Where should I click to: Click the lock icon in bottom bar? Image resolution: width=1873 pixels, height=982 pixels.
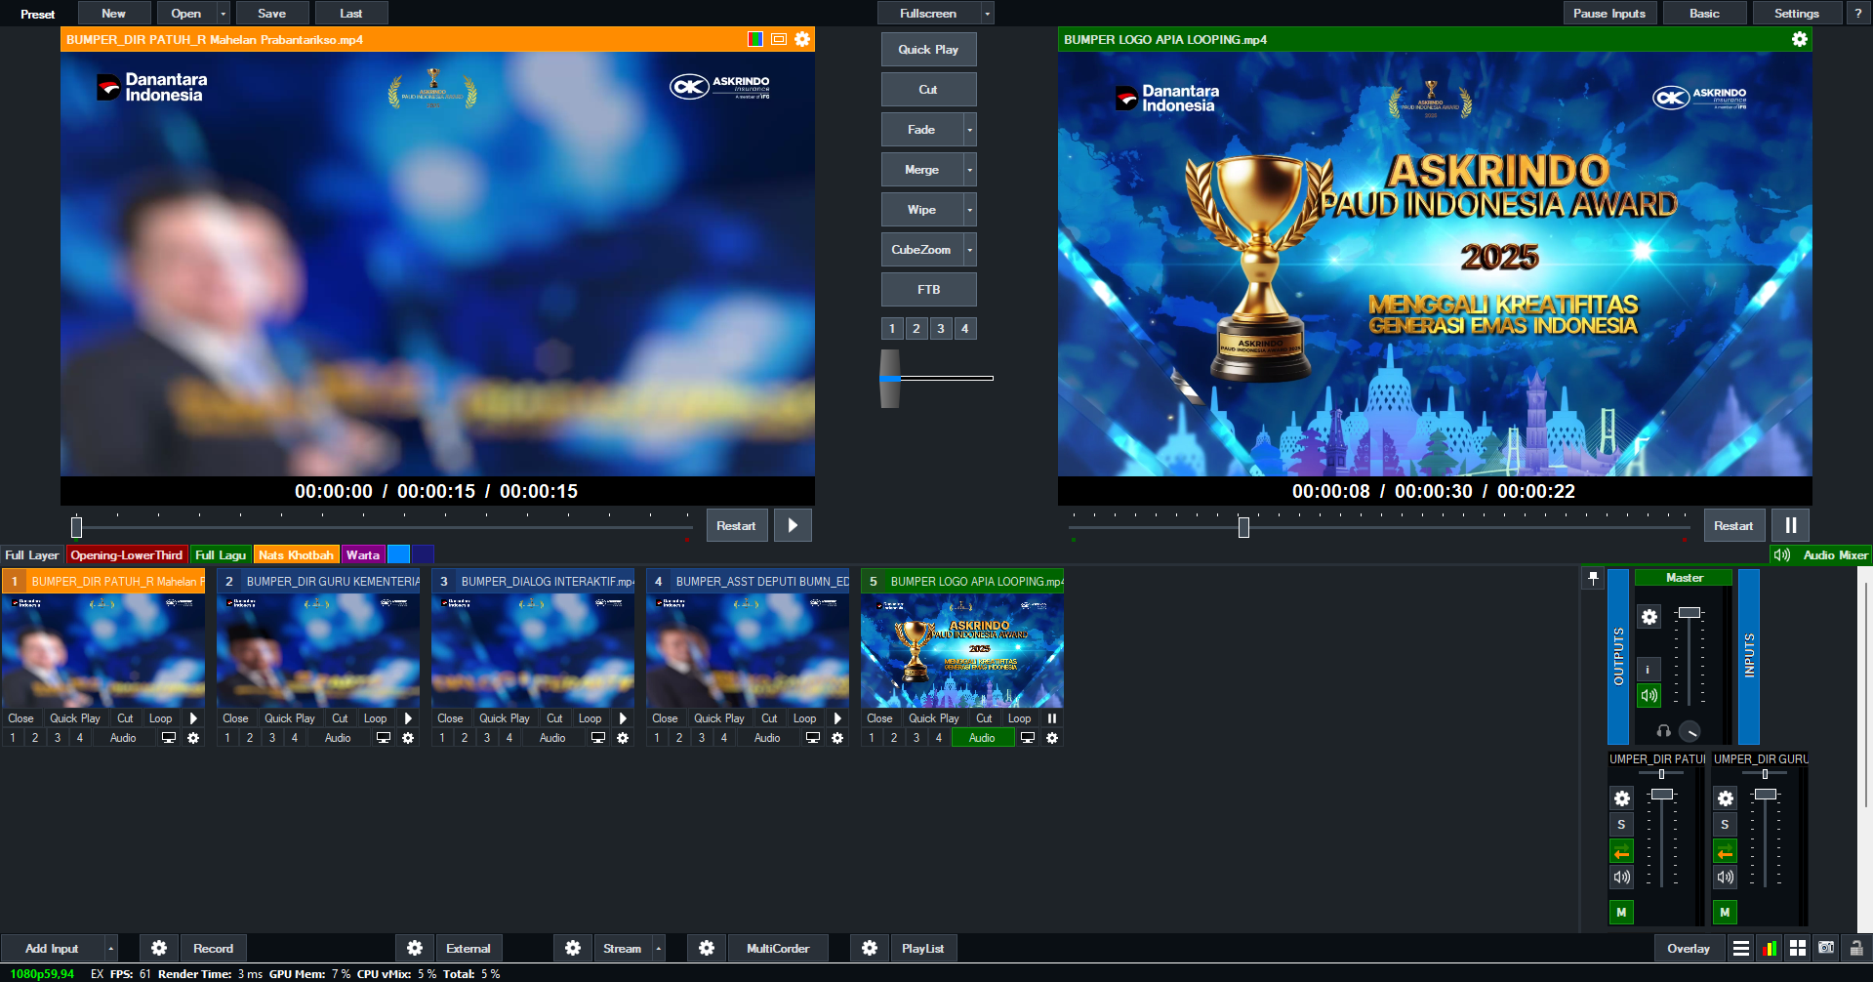coord(1856,948)
